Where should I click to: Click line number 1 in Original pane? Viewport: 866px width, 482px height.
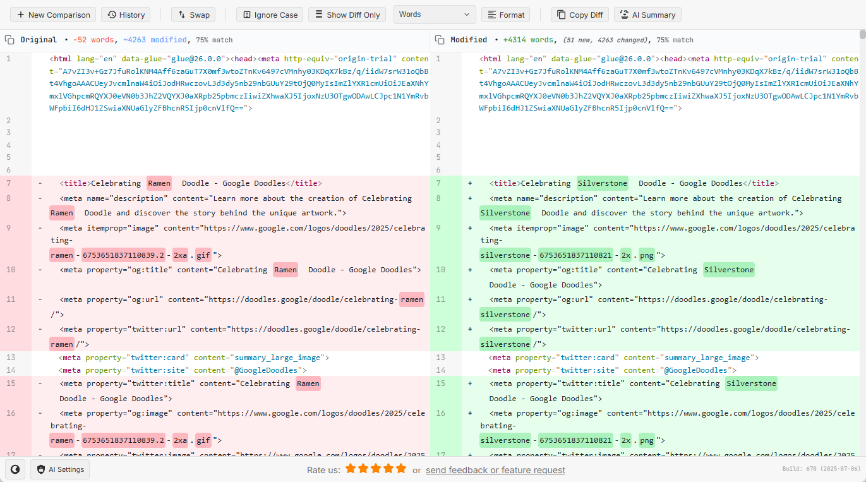(x=9, y=59)
